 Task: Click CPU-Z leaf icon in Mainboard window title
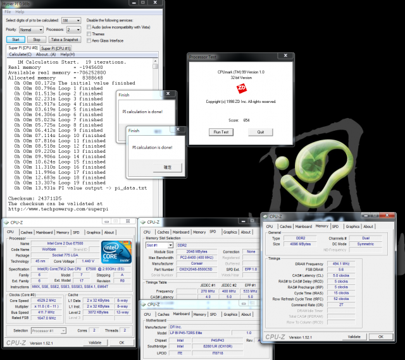coord(144,304)
